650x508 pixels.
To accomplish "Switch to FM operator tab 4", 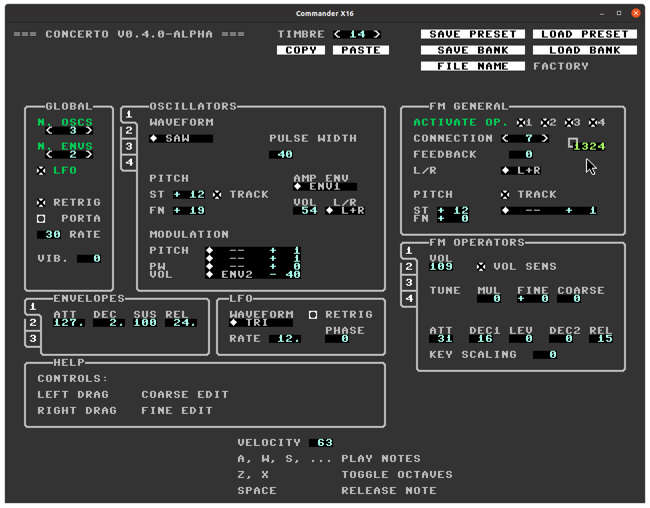I will tap(409, 298).
